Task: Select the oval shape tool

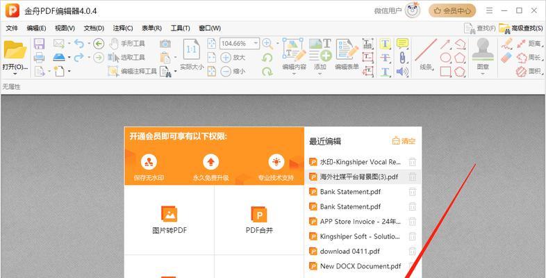Action: tap(445, 58)
